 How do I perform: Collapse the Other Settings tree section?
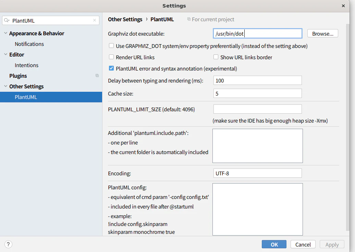6,86
